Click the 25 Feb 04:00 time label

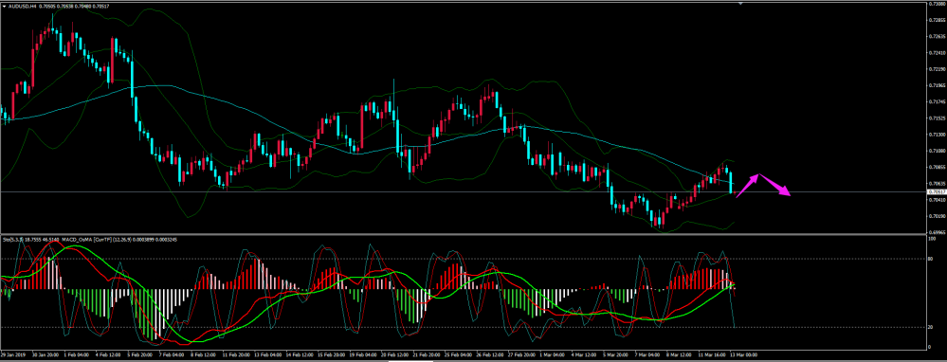point(458,354)
